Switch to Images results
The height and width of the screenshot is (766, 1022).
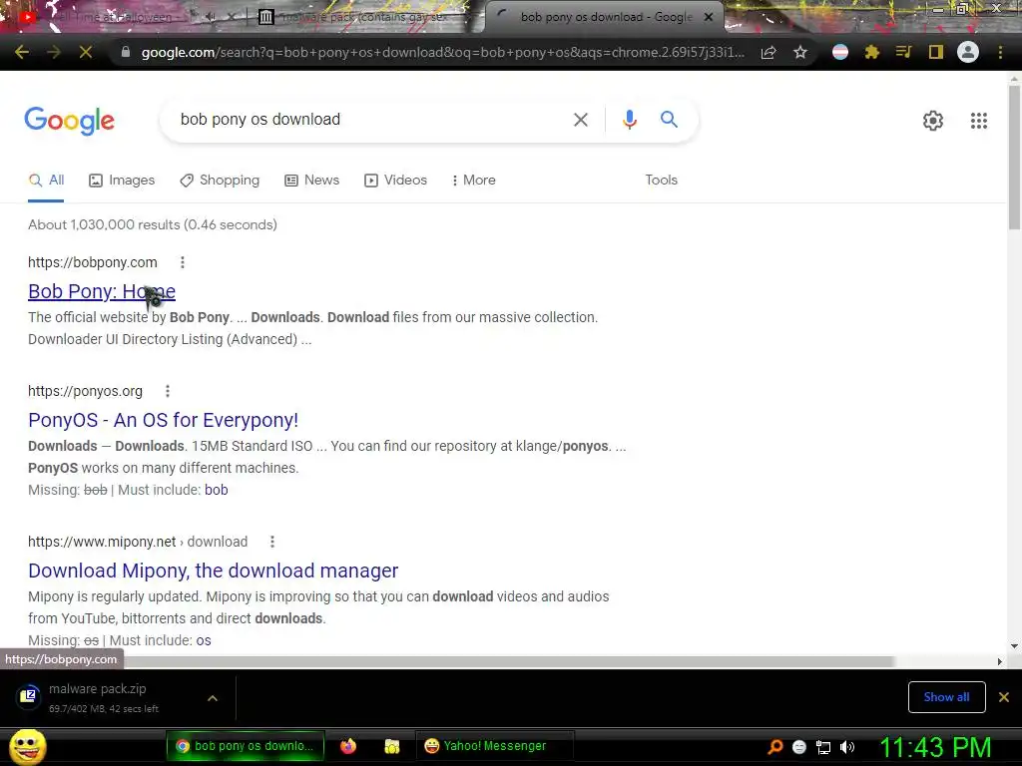[122, 180]
